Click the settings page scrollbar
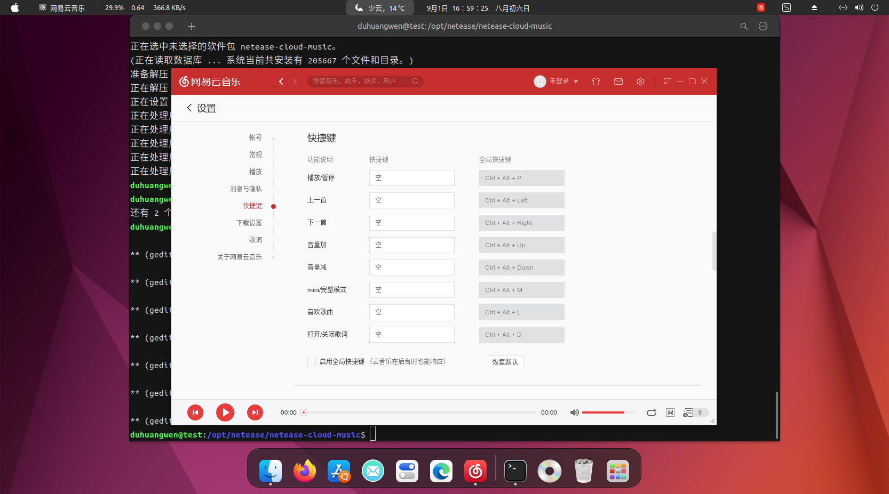The image size is (889, 494). tap(714, 251)
